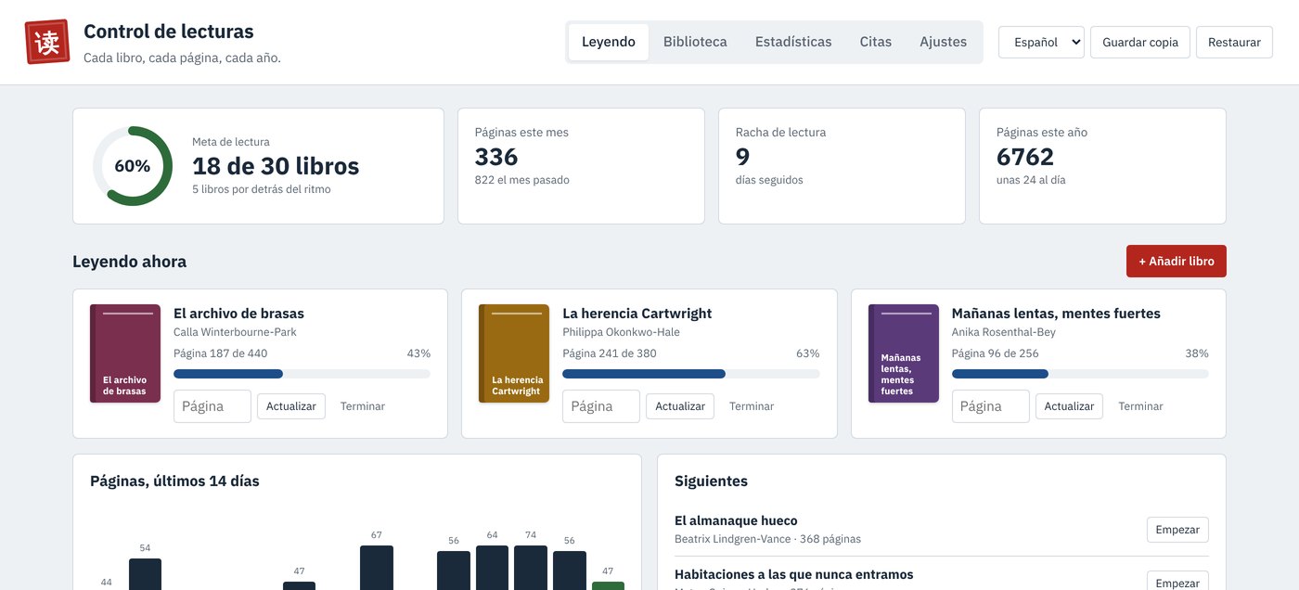Click the chart bar labeled 64

tap(492, 568)
